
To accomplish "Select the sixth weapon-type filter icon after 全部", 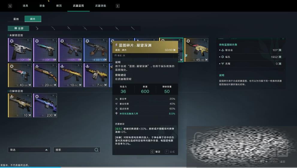I will [x=117, y=28].
